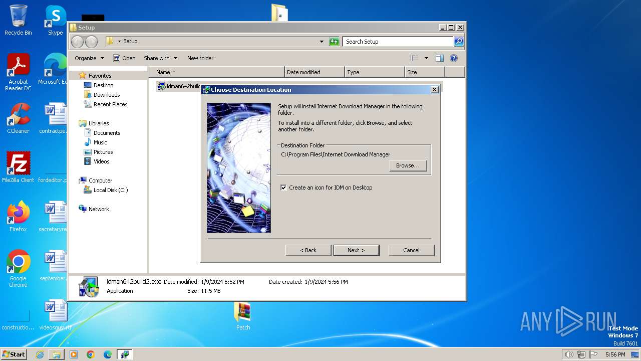Select Network in navigation pane
Viewport: 641px width, 361px height.
99,209
